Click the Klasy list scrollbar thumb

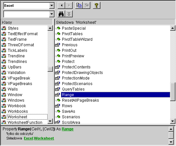50,69
